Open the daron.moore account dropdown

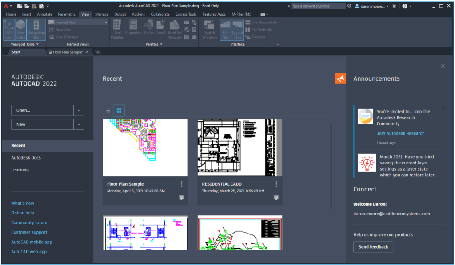(x=372, y=6)
